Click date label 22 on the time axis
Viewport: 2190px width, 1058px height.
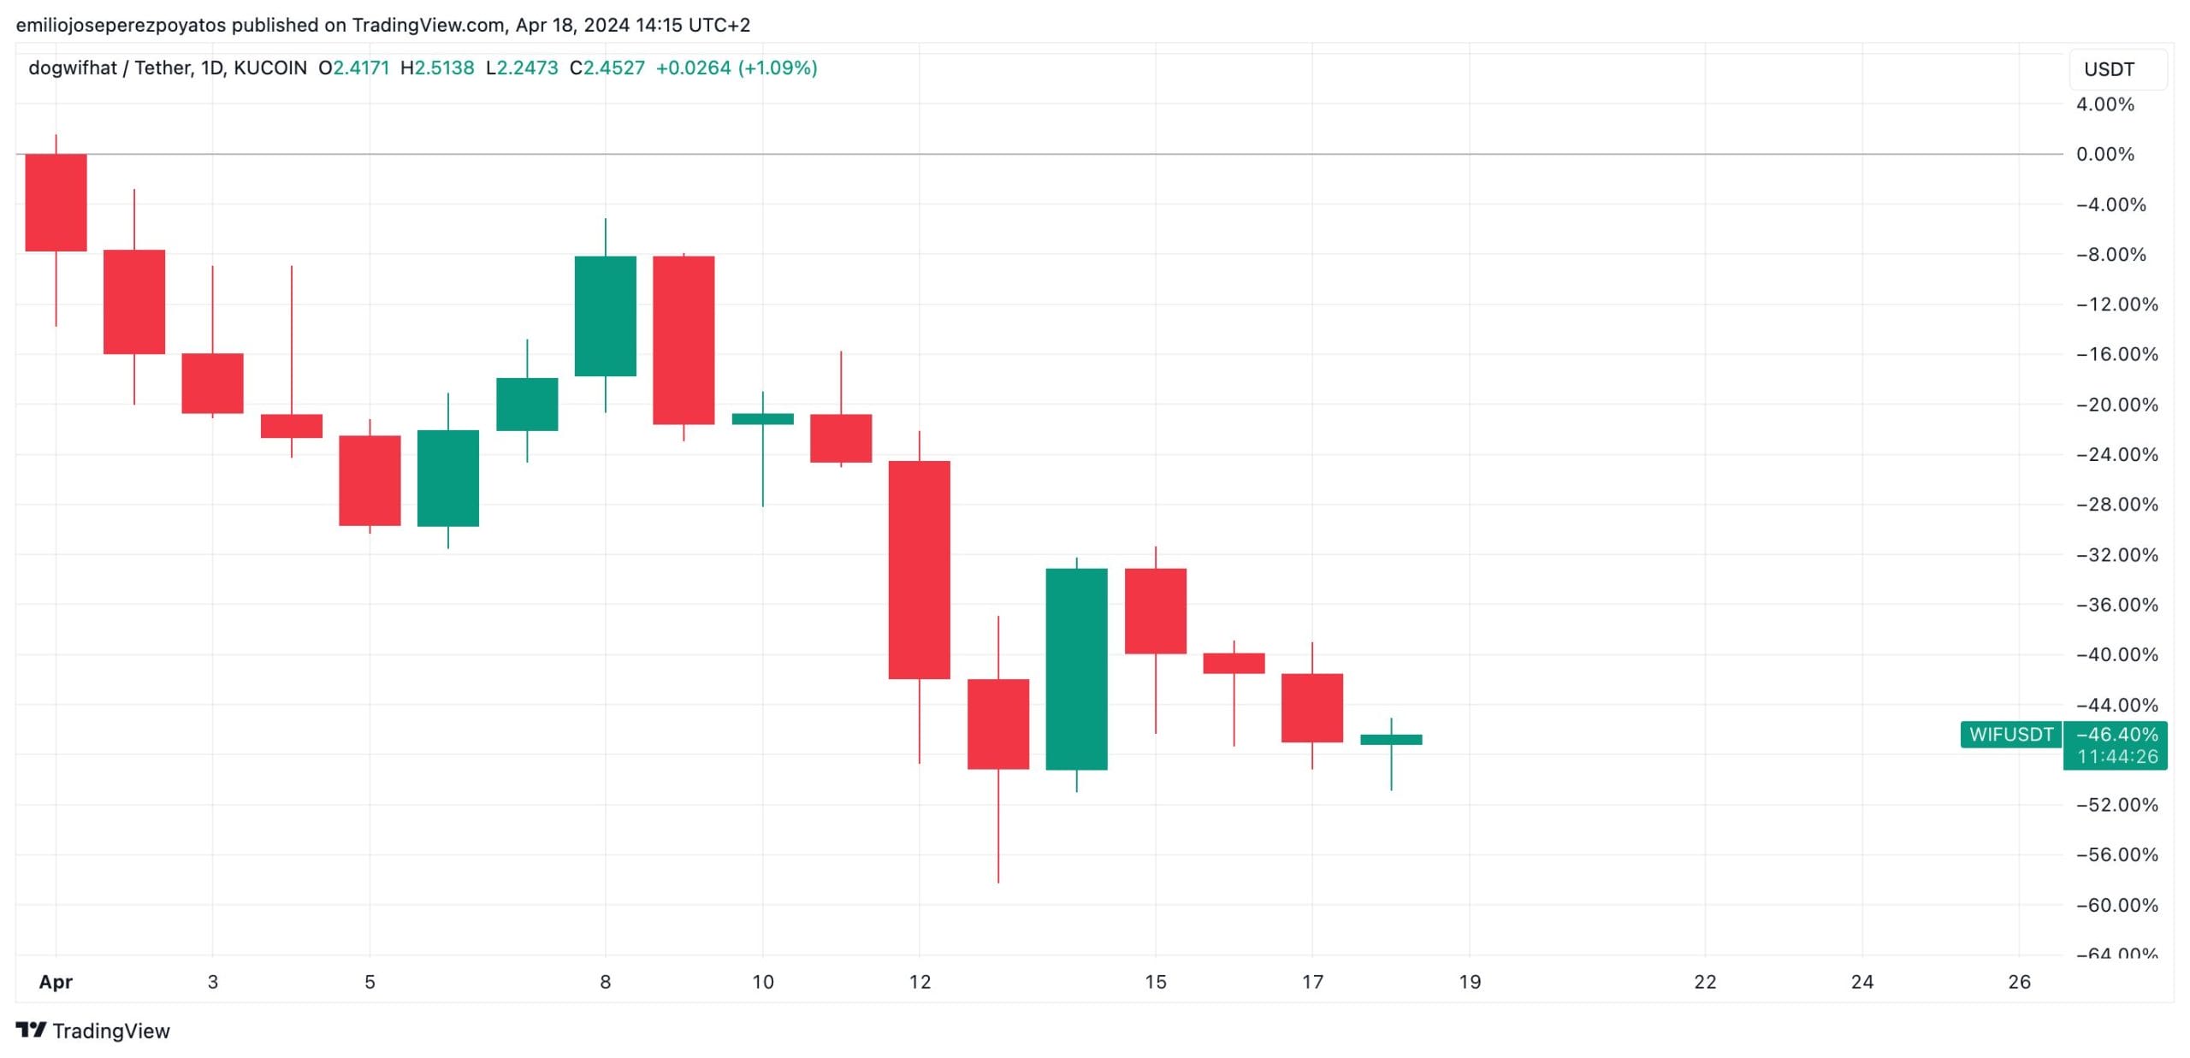pyautogui.click(x=1705, y=982)
